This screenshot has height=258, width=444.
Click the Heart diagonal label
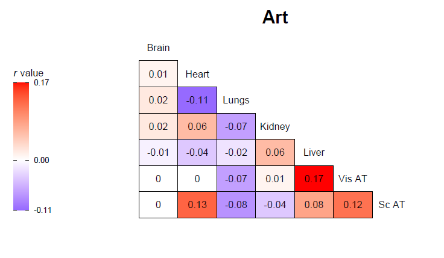[197, 75]
